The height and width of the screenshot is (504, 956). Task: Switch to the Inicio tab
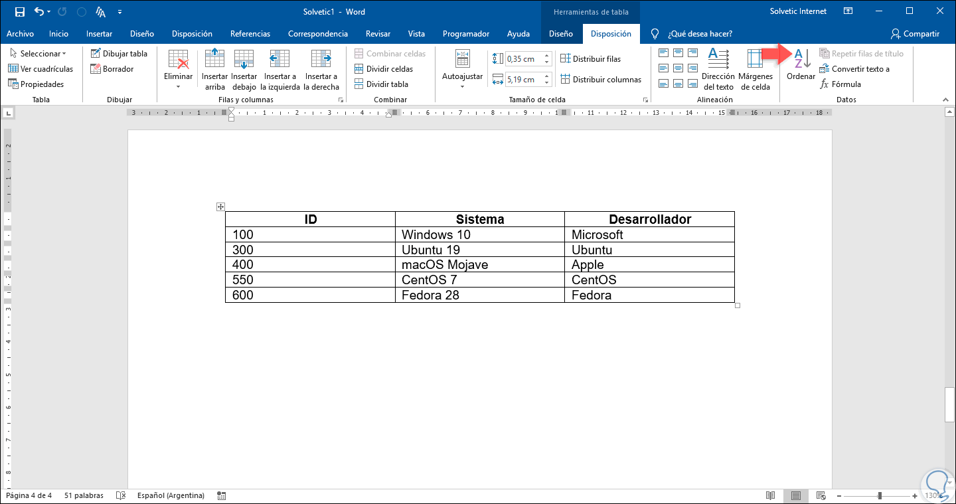tap(58, 34)
